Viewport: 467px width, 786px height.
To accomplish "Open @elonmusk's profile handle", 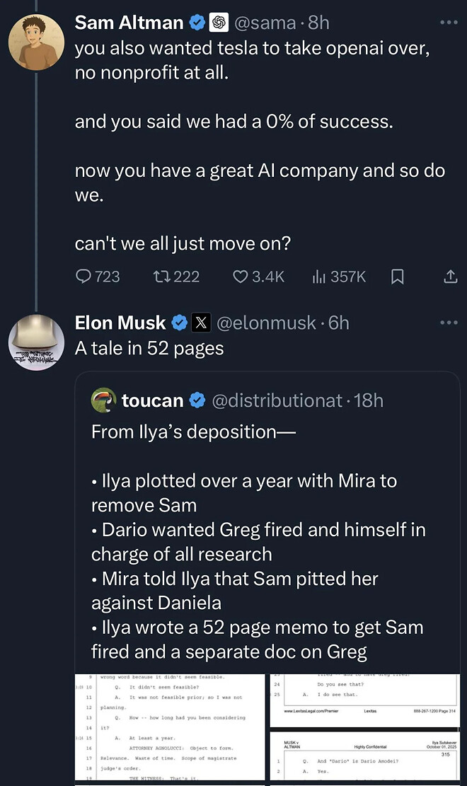I will pos(265,323).
